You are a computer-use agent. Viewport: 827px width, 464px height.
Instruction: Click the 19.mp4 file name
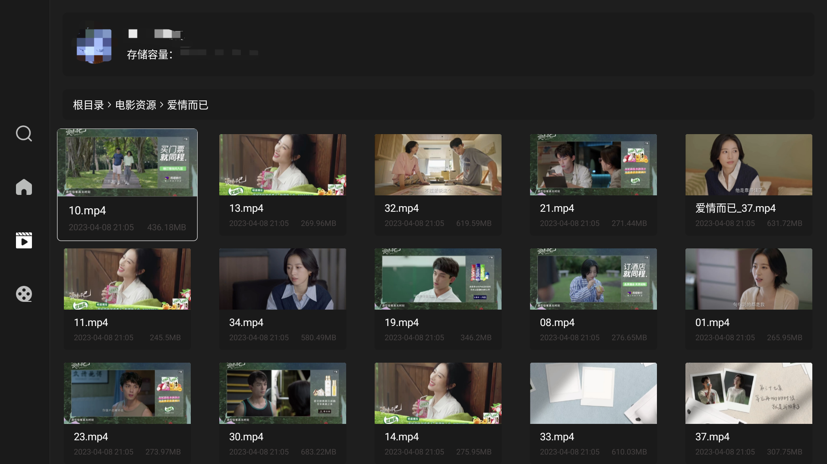[401, 323]
